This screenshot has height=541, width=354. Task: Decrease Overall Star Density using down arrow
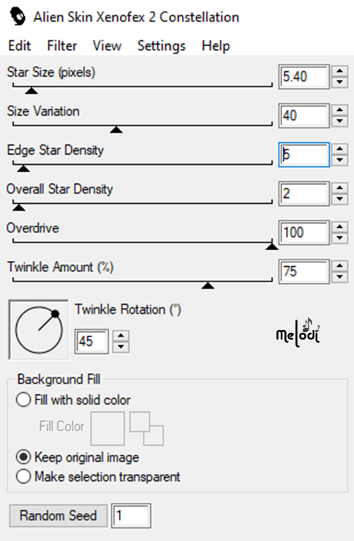340,199
